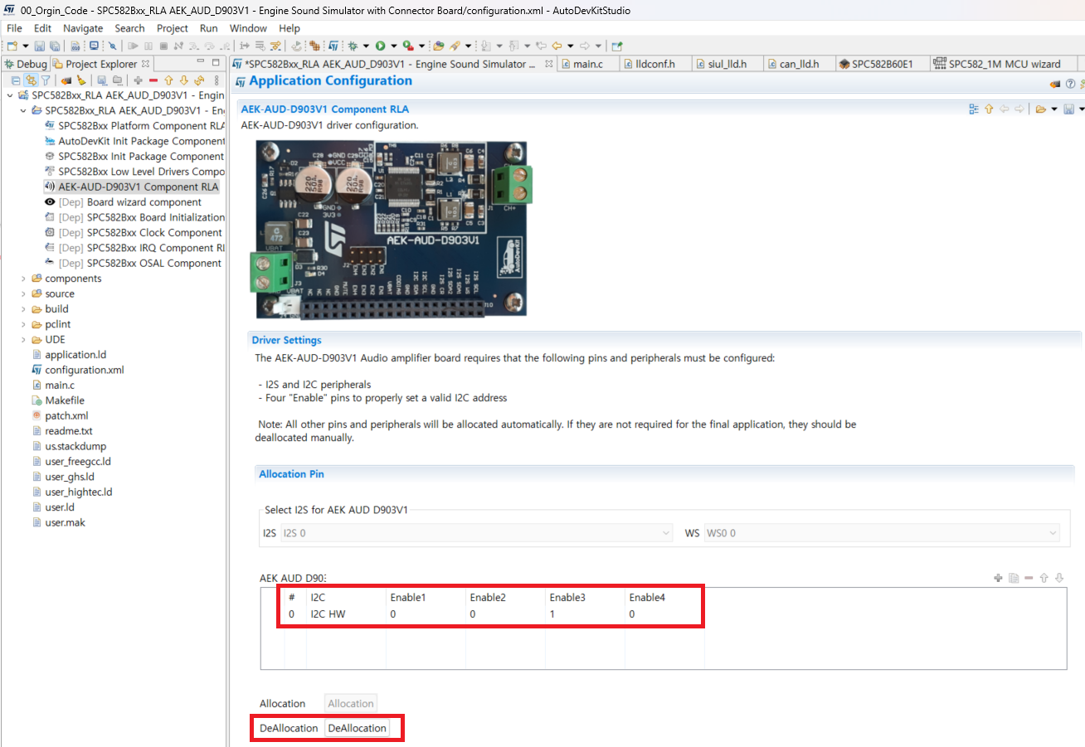Add a new row in AEK AUD D903 table

998,578
